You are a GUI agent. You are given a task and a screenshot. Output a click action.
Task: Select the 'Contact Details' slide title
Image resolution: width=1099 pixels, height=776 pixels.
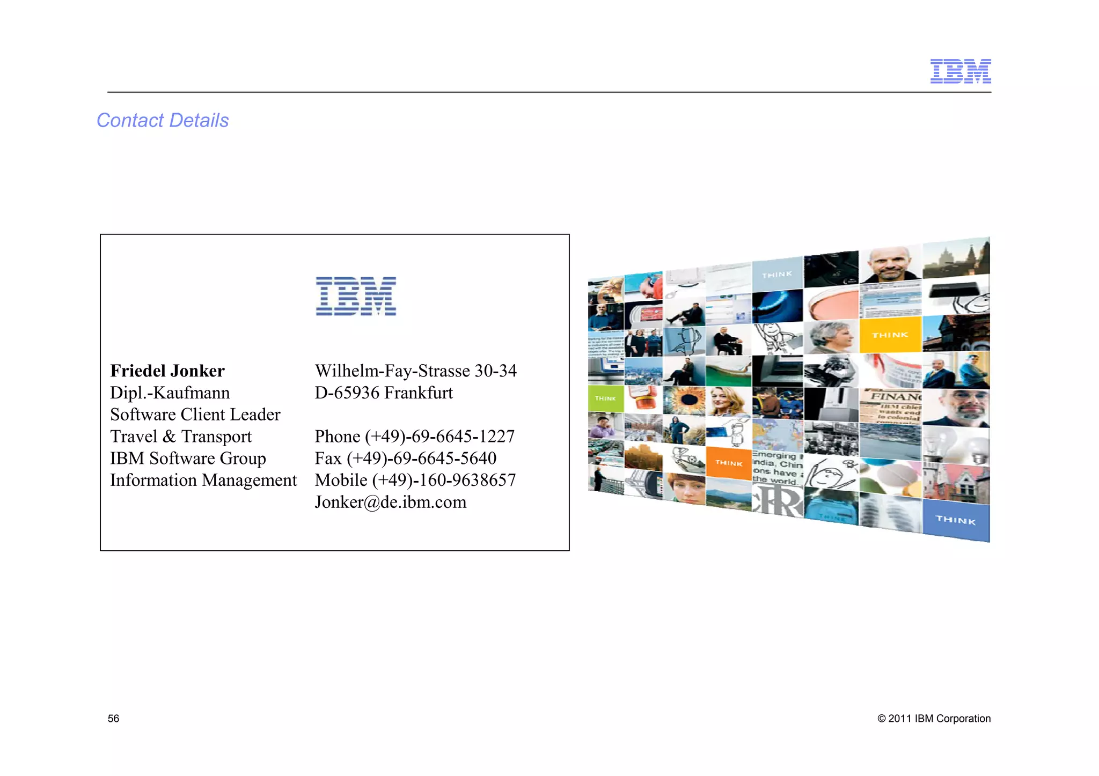point(163,120)
